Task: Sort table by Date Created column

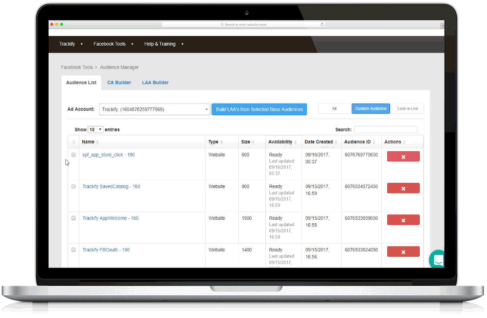Action: 321,142
